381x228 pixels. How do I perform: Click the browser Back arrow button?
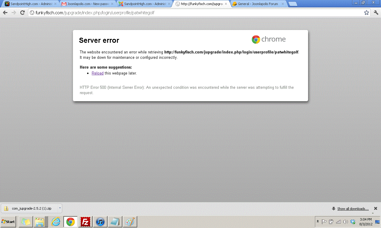pyautogui.click(x=5, y=13)
